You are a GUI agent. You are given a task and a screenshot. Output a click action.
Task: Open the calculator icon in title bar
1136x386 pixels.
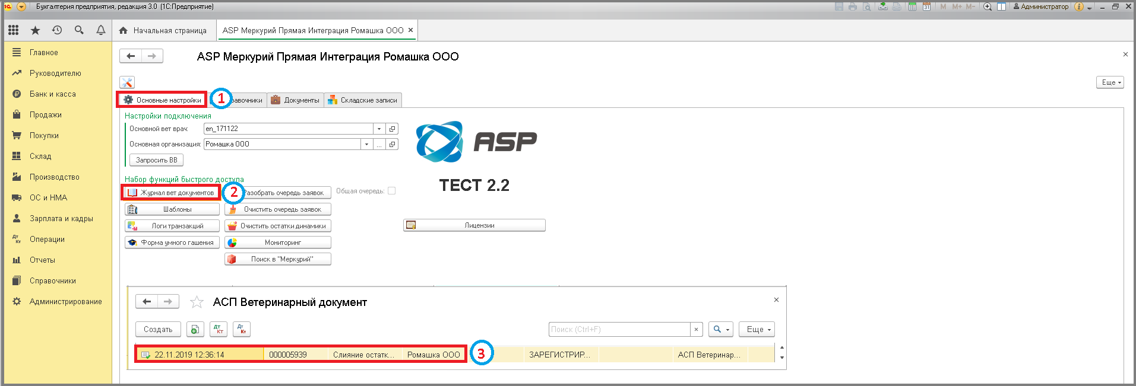[912, 7]
